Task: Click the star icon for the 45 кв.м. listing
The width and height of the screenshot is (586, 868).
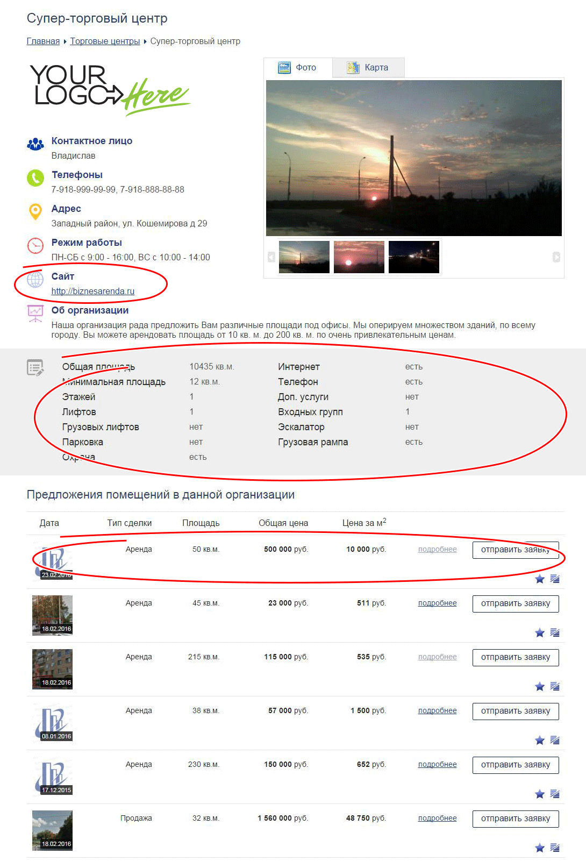Action: click(540, 633)
